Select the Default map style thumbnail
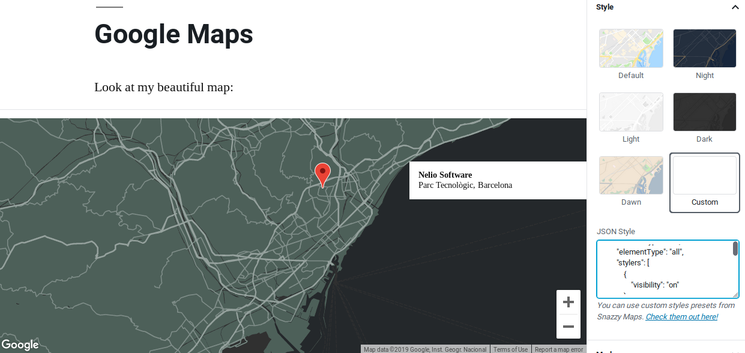This screenshot has width=745, height=353. pyautogui.click(x=631, y=48)
